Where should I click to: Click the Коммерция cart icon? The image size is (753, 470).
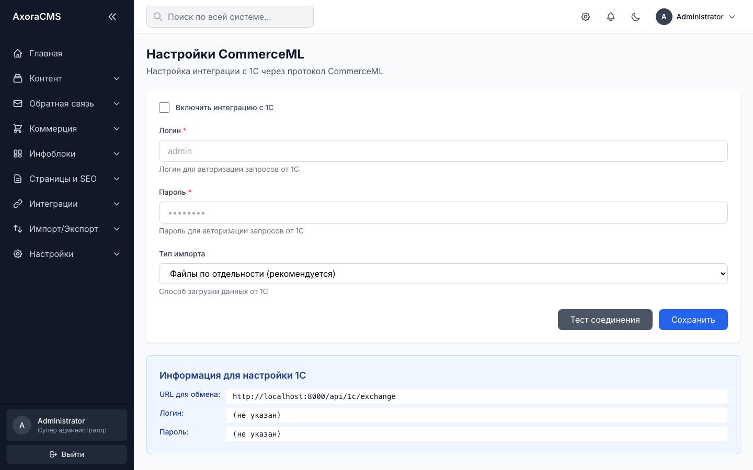tap(18, 128)
